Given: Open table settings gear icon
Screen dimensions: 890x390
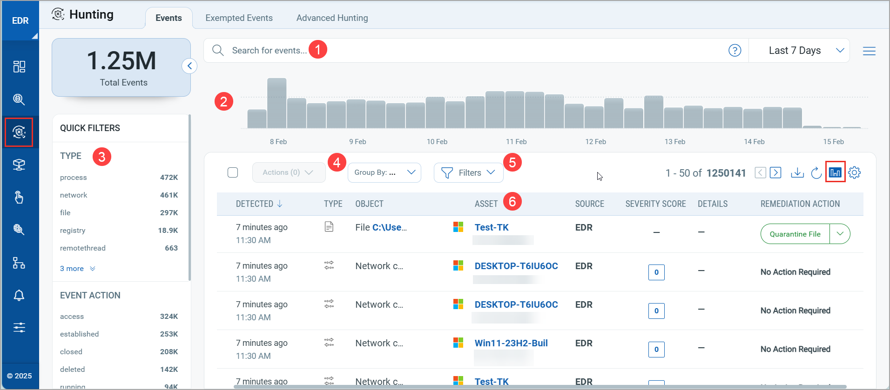Looking at the screenshot, I should 854,172.
